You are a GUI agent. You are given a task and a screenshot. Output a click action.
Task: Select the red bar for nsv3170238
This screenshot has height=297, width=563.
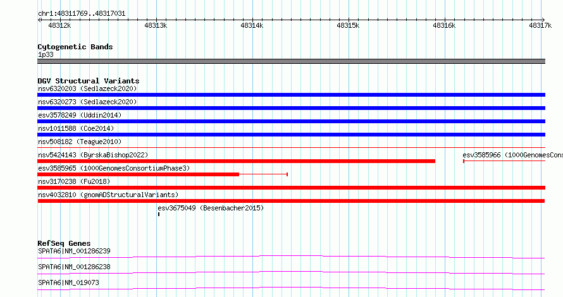point(291,188)
